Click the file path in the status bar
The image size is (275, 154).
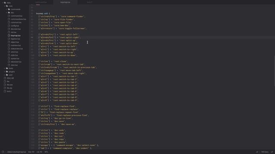16,152
